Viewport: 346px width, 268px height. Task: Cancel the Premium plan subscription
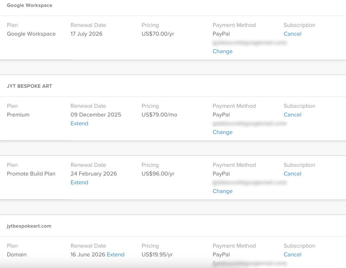coord(292,114)
